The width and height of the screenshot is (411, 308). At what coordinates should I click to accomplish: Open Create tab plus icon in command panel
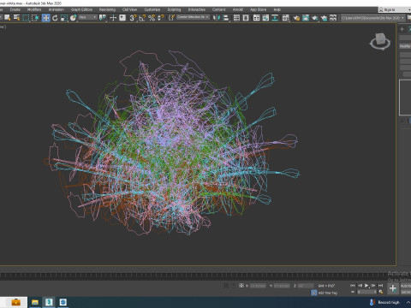pos(402,29)
